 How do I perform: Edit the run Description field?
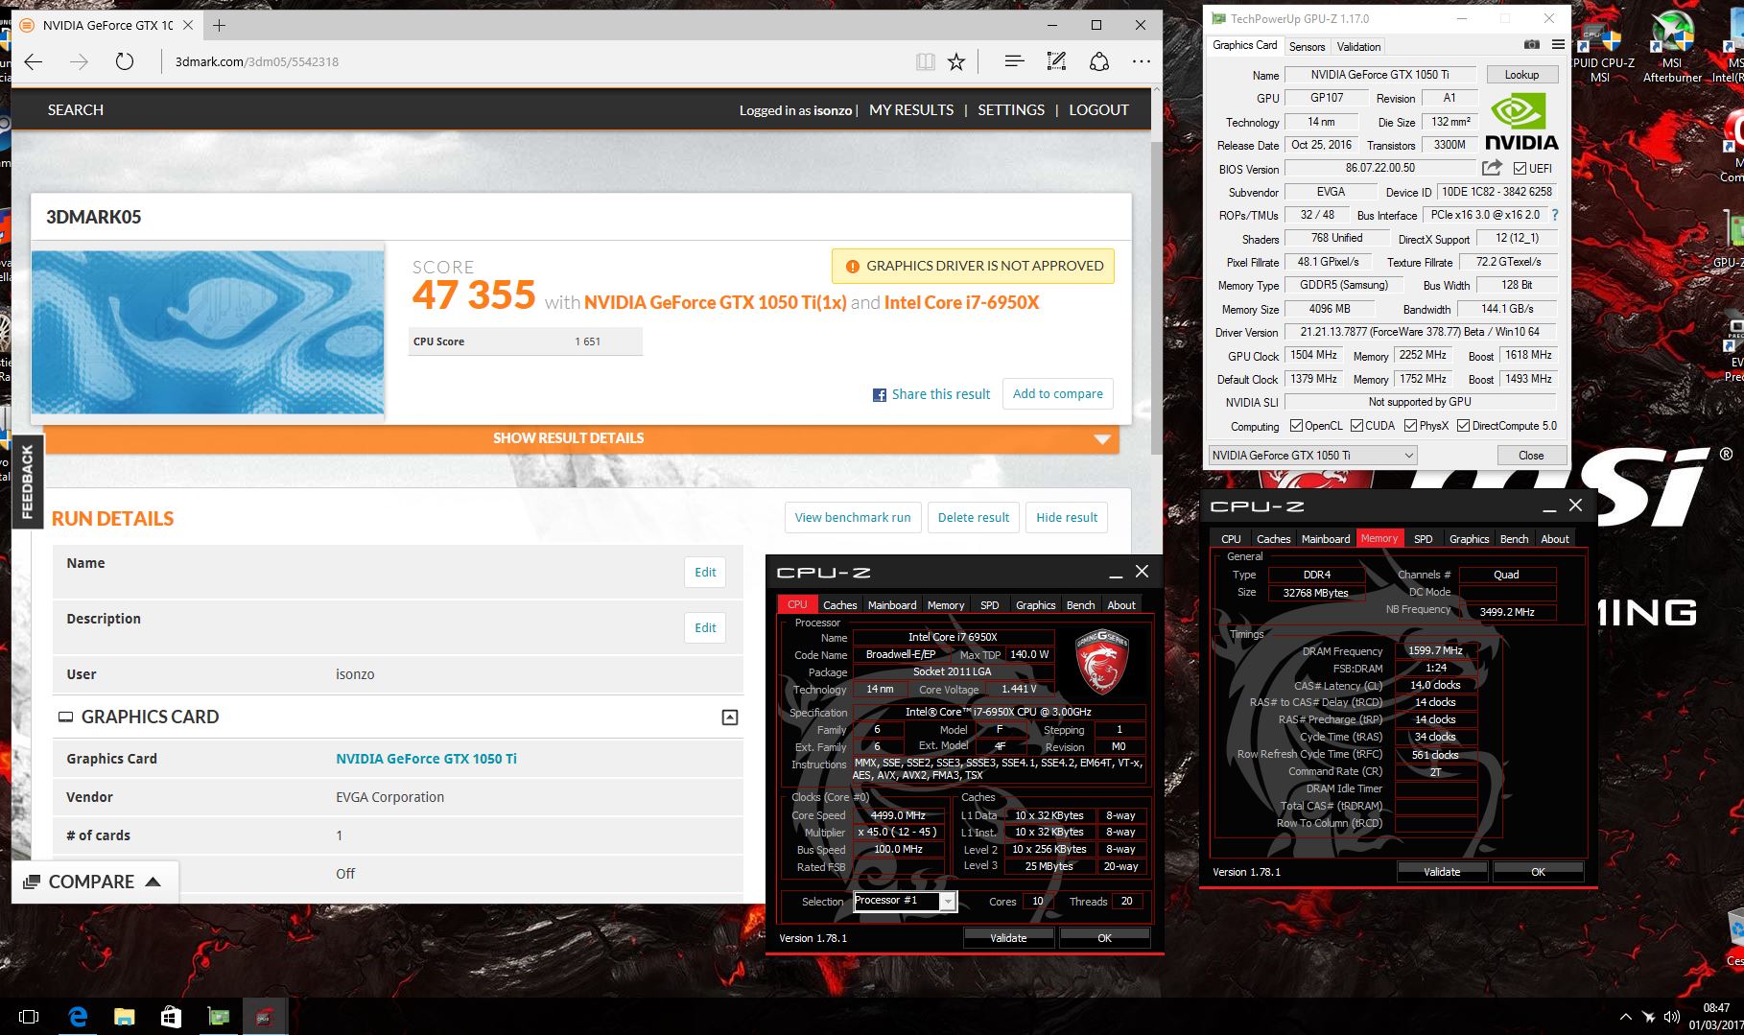click(705, 628)
